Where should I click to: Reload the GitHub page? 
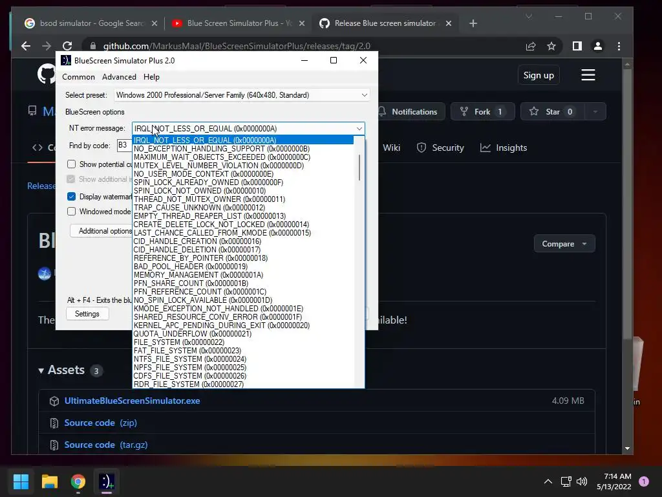coord(67,46)
